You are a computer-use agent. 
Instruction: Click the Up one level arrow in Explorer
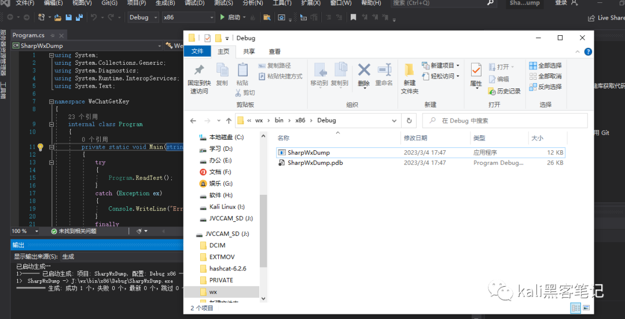(x=229, y=121)
